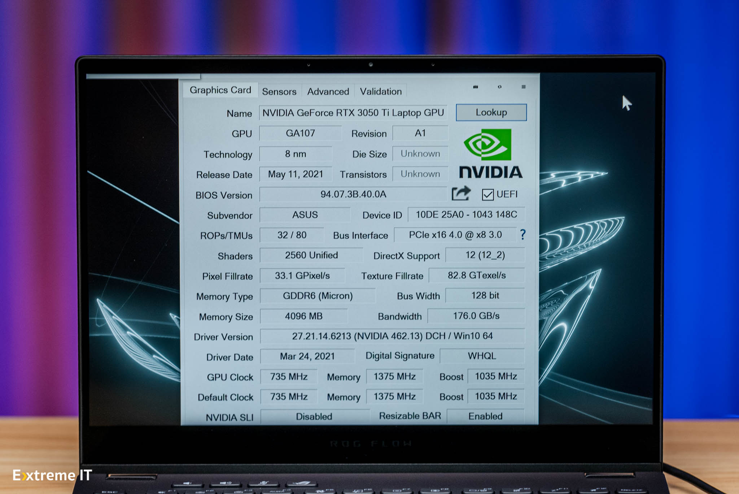Click the Bus Interface question mark
739x494 pixels.
click(x=522, y=235)
